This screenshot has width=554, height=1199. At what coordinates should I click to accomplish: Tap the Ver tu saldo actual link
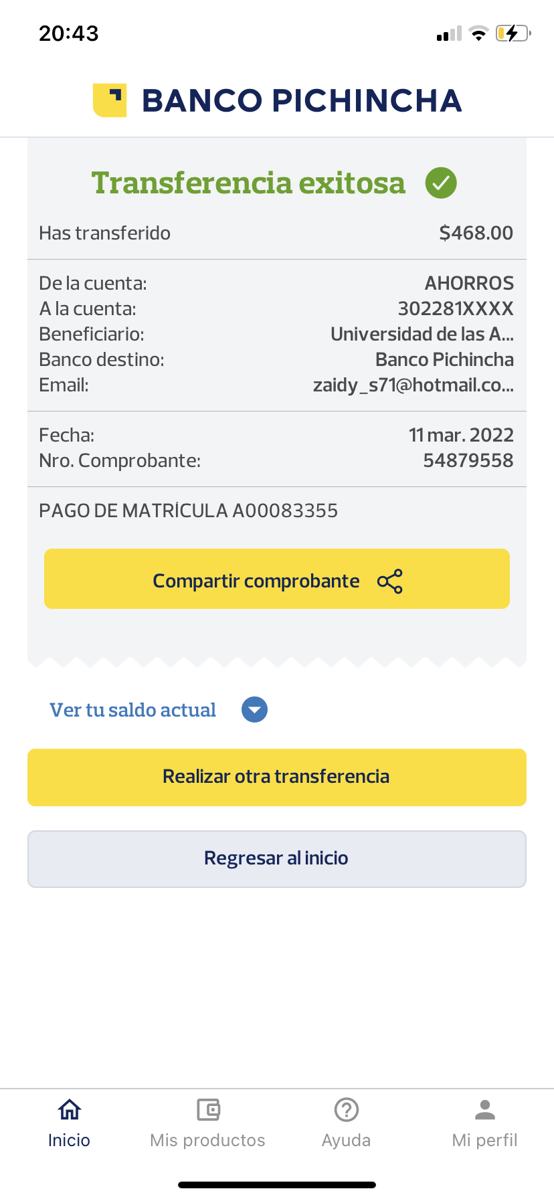133,710
